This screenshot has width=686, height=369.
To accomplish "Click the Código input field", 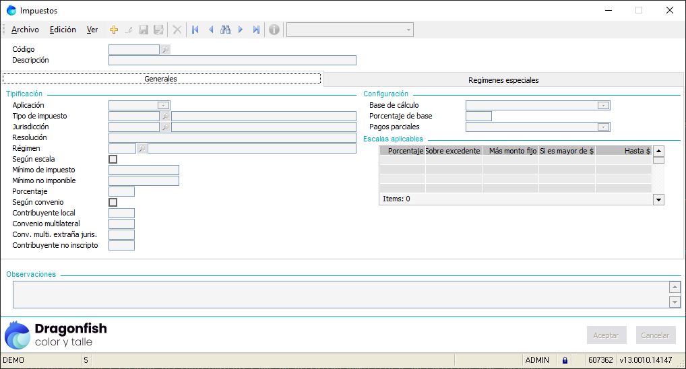I will click(x=134, y=49).
